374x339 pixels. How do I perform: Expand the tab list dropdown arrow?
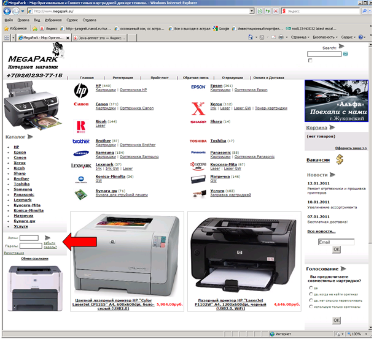(13, 37)
